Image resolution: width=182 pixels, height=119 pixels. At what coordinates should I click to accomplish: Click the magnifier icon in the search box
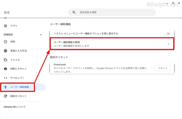pyautogui.click(x=74, y=12)
